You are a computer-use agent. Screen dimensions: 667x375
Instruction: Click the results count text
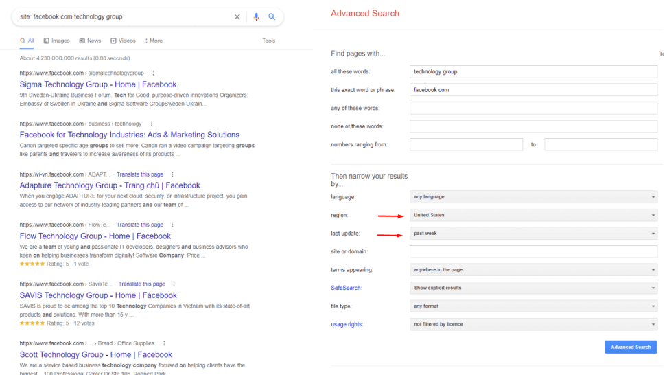point(75,58)
